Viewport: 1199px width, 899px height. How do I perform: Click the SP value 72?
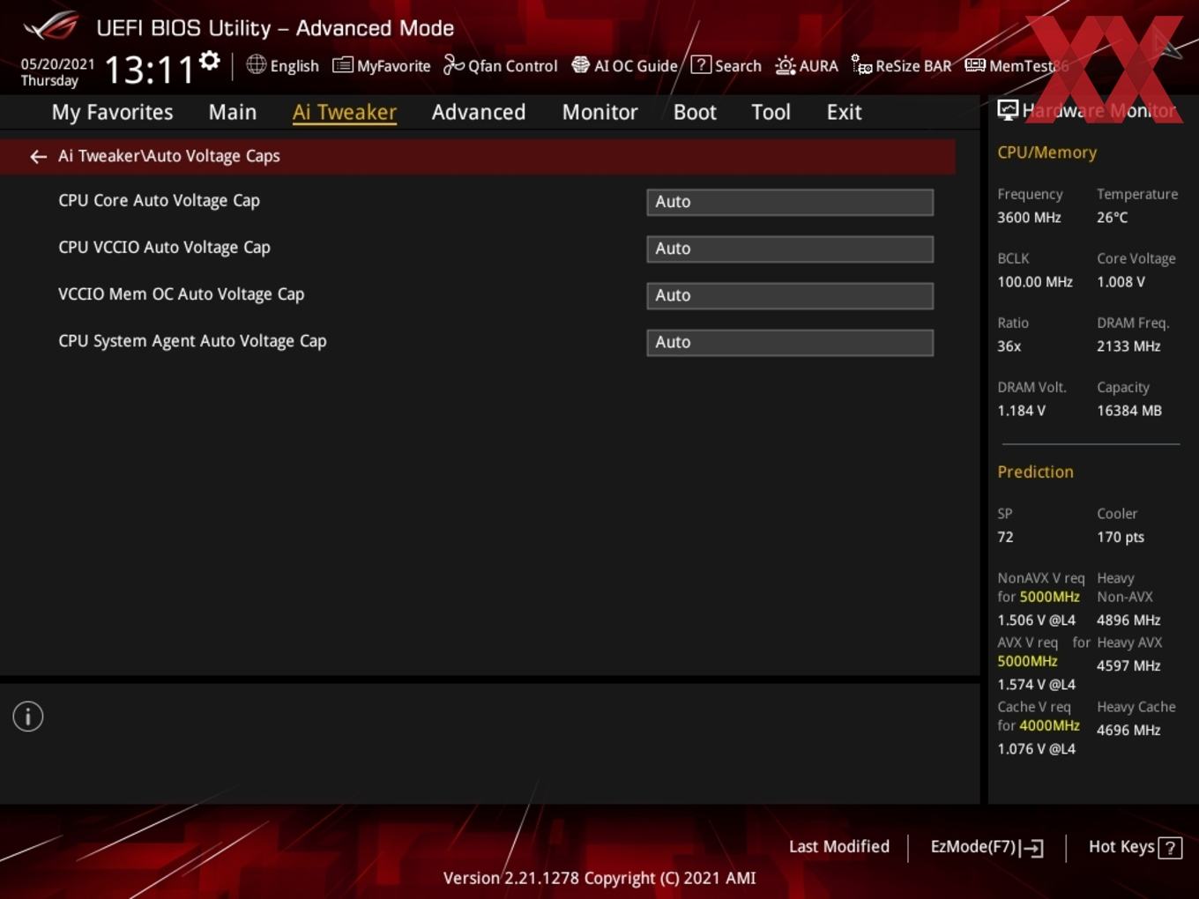(1005, 537)
